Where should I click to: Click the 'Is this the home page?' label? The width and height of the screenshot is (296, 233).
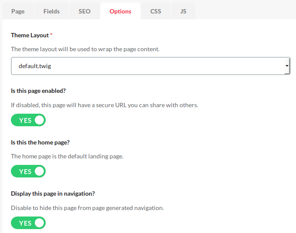point(40,142)
